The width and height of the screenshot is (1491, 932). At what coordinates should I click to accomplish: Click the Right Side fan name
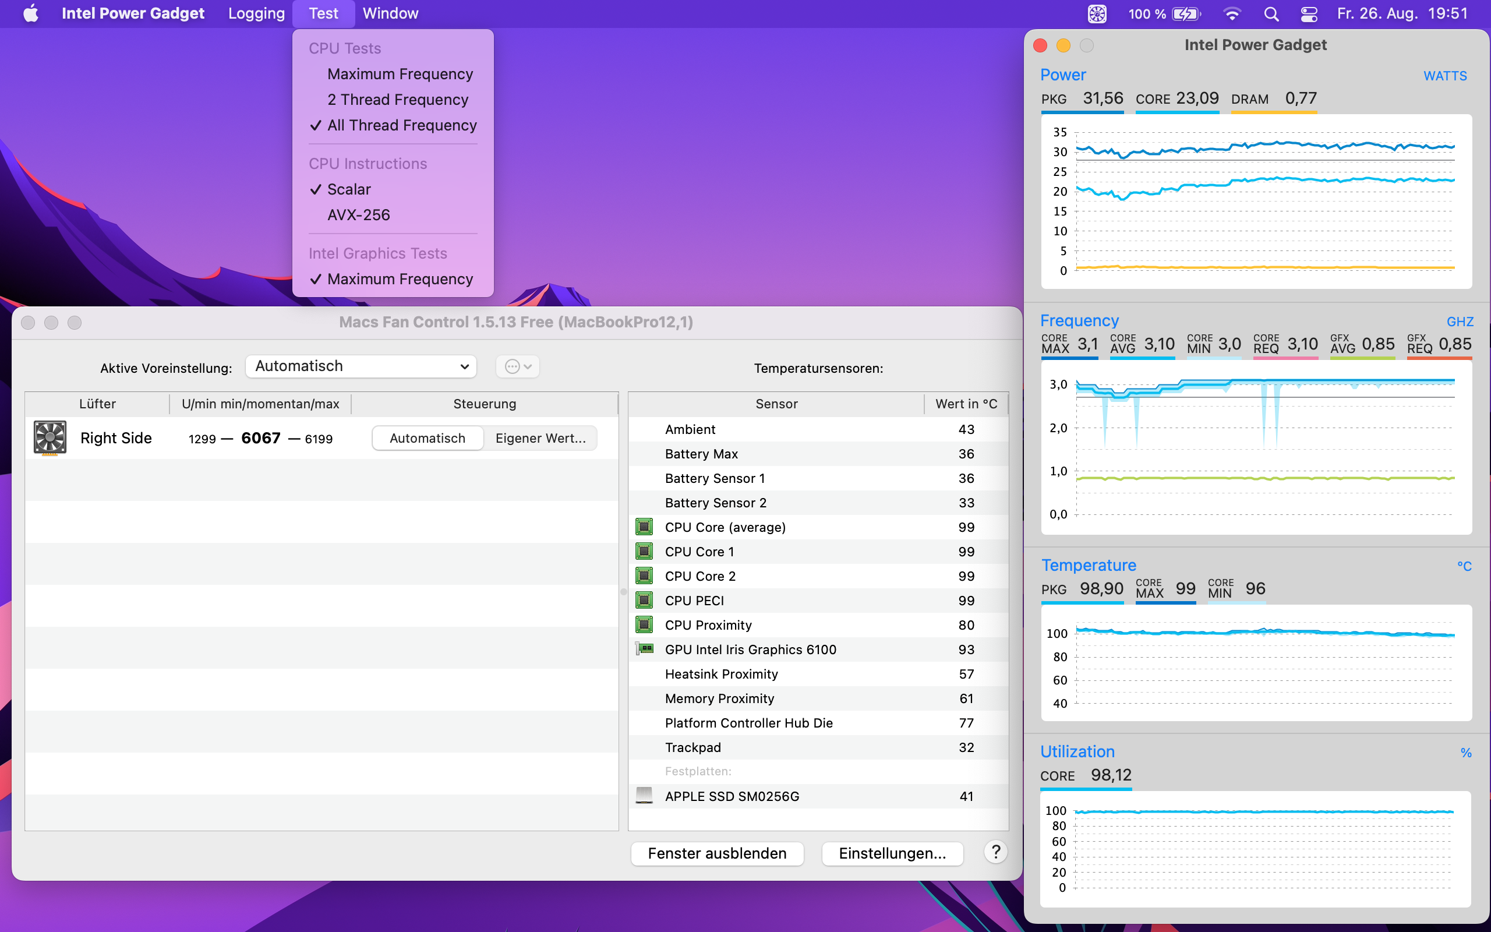(x=116, y=438)
